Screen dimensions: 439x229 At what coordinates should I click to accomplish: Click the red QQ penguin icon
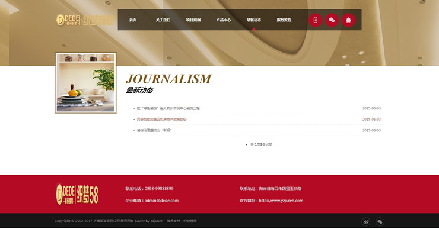click(x=348, y=20)
